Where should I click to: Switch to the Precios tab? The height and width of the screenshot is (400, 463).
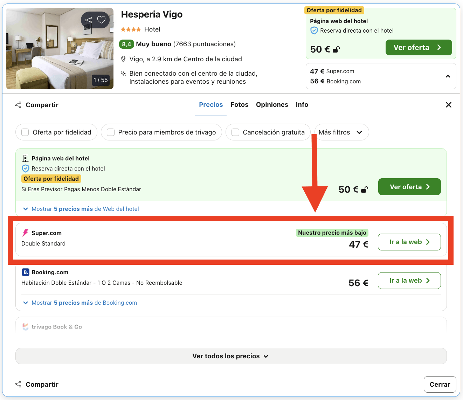(x=211, y=105)
